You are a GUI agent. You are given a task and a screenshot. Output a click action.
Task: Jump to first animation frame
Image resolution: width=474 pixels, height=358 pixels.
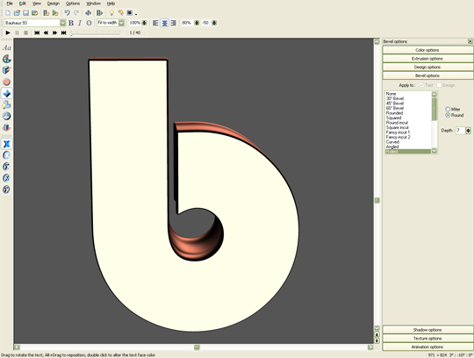[37, 32]
